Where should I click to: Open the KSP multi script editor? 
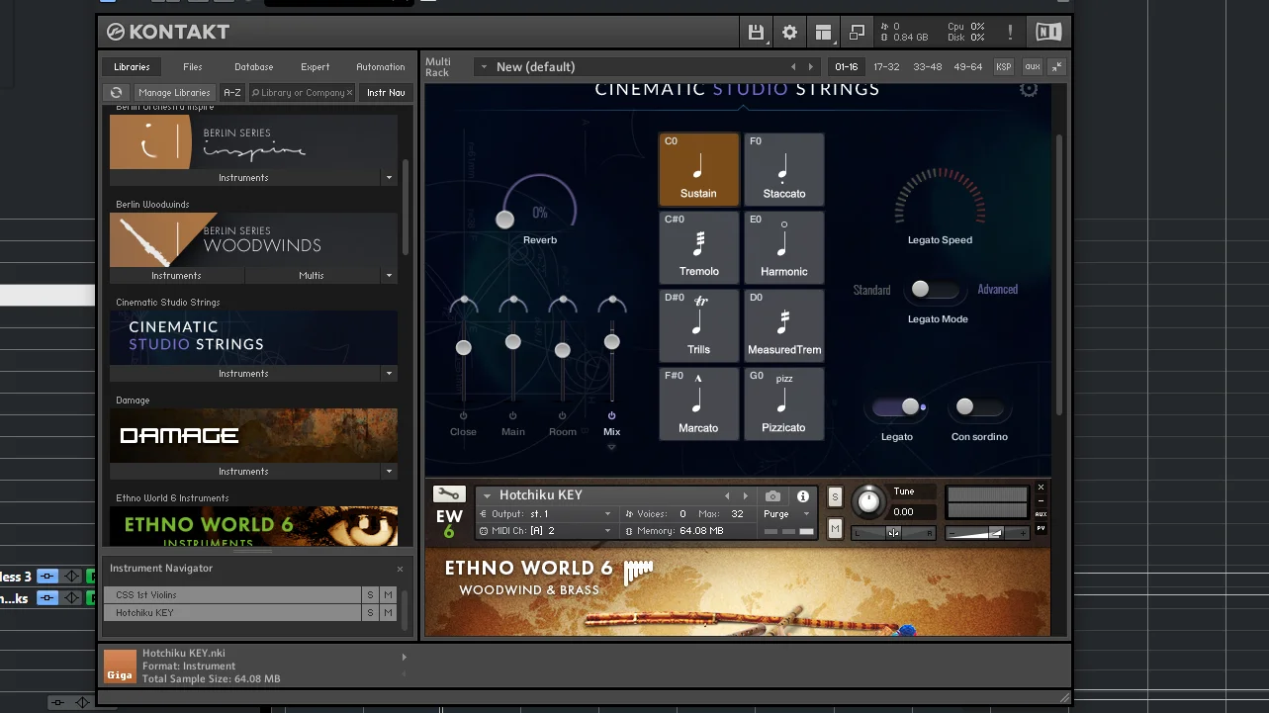[1004, 67]
